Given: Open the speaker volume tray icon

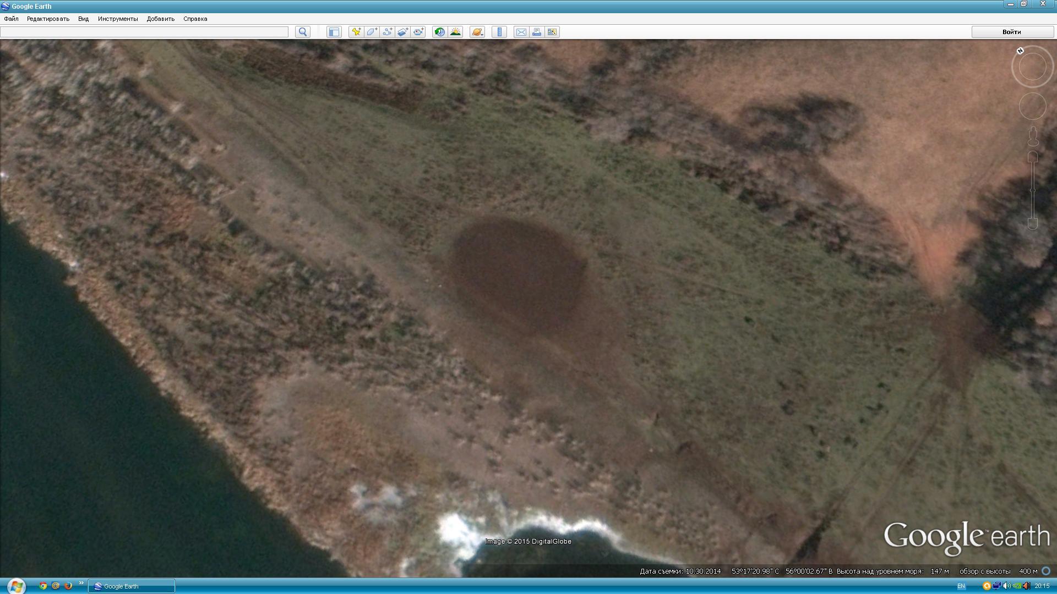Looking at the screenshot, I should point(1007,586).
